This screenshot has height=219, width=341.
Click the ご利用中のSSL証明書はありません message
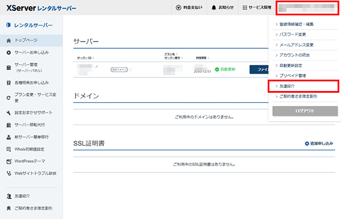[x=204, y=164]
